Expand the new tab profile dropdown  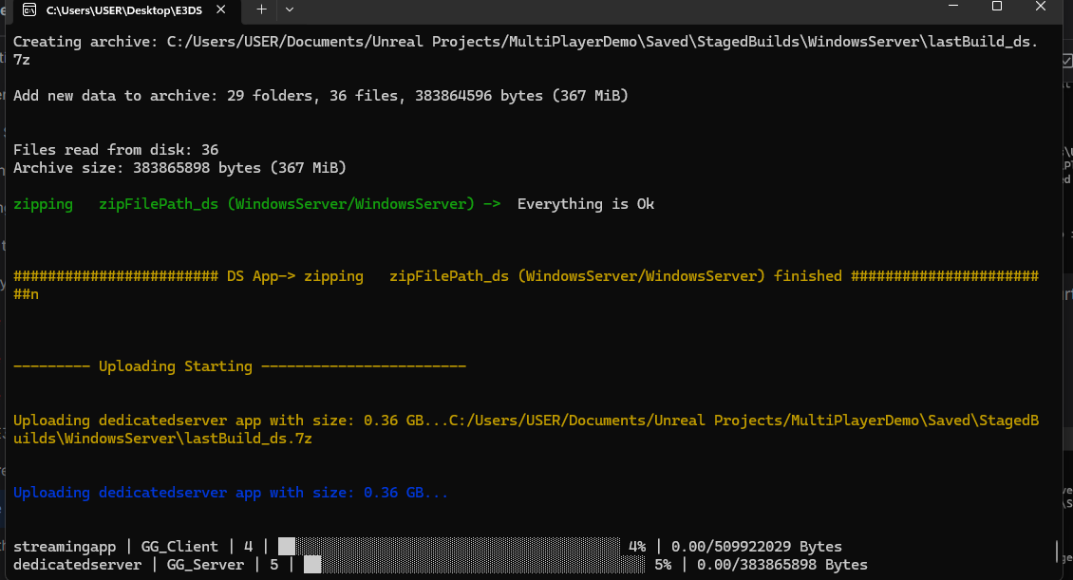(x=290, y=9)
